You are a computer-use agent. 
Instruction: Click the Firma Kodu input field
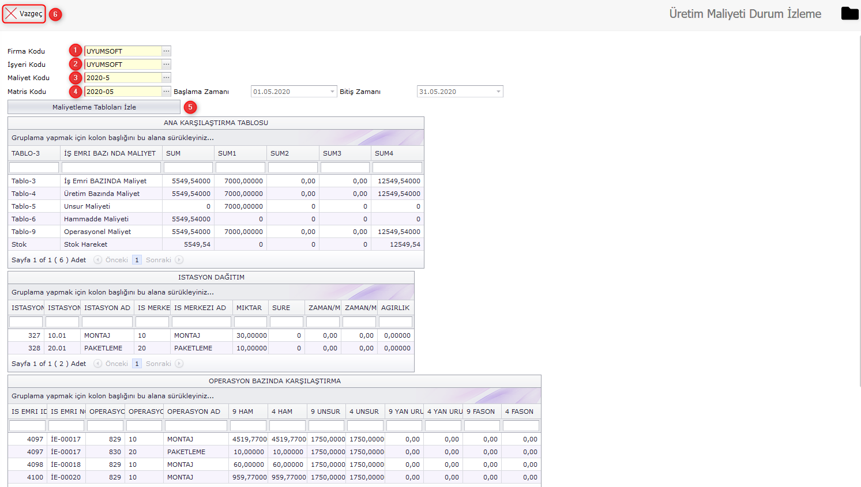123,51
